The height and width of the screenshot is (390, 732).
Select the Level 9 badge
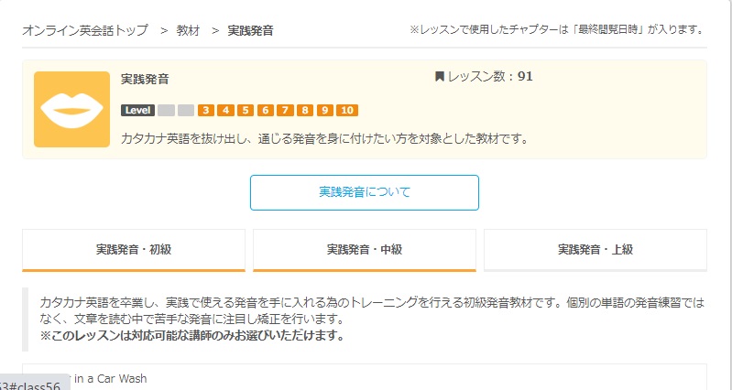(x=325, y=111)
